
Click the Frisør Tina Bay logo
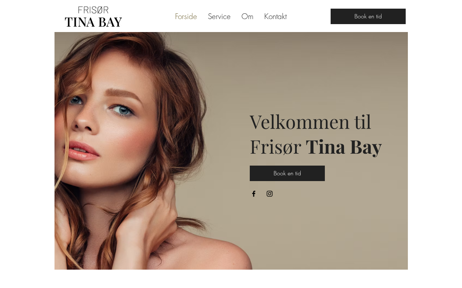tap(93, 17)
